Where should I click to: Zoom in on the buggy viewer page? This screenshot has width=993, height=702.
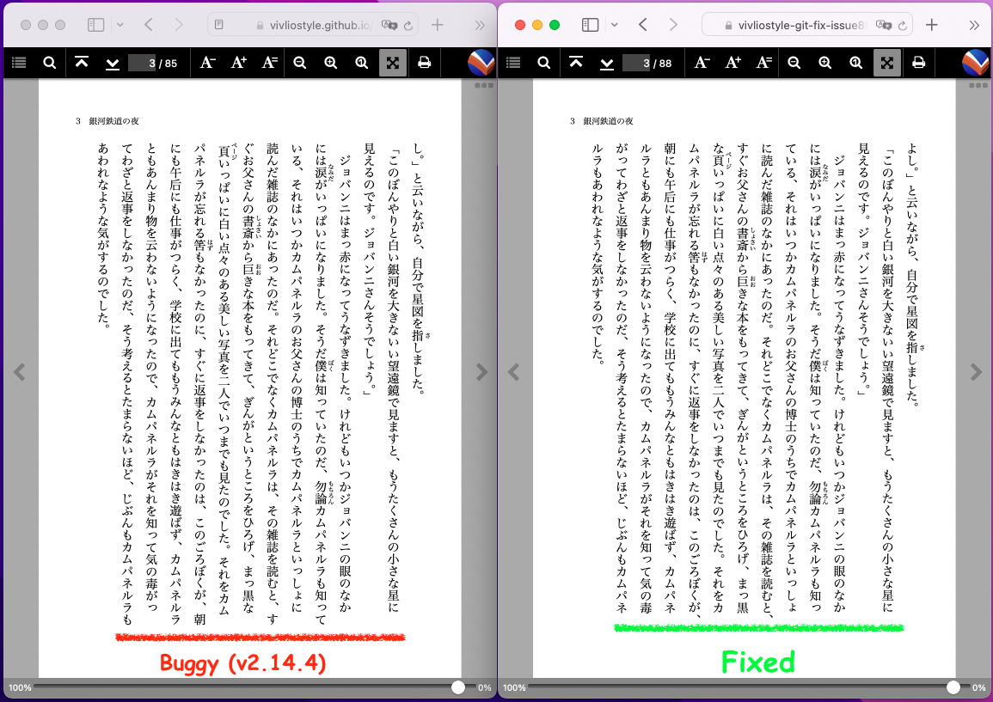(x=331, y=62)
